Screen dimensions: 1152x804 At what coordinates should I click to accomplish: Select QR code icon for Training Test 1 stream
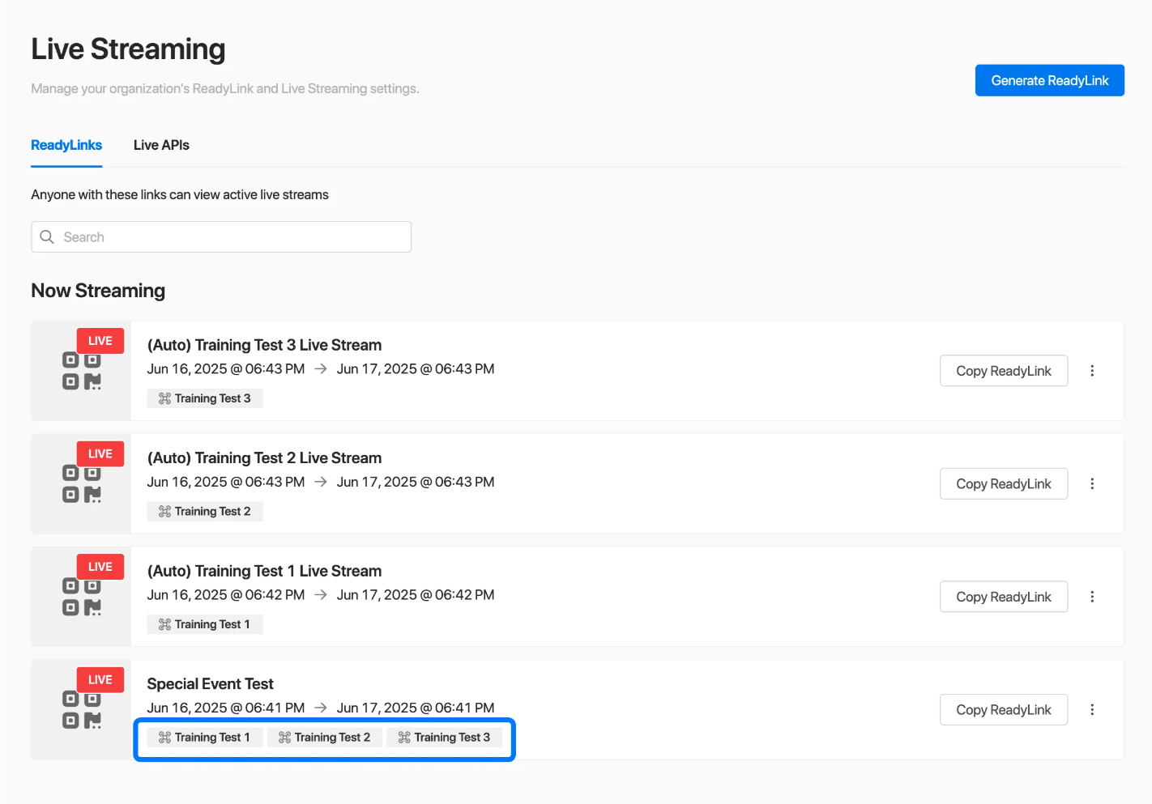82,598
